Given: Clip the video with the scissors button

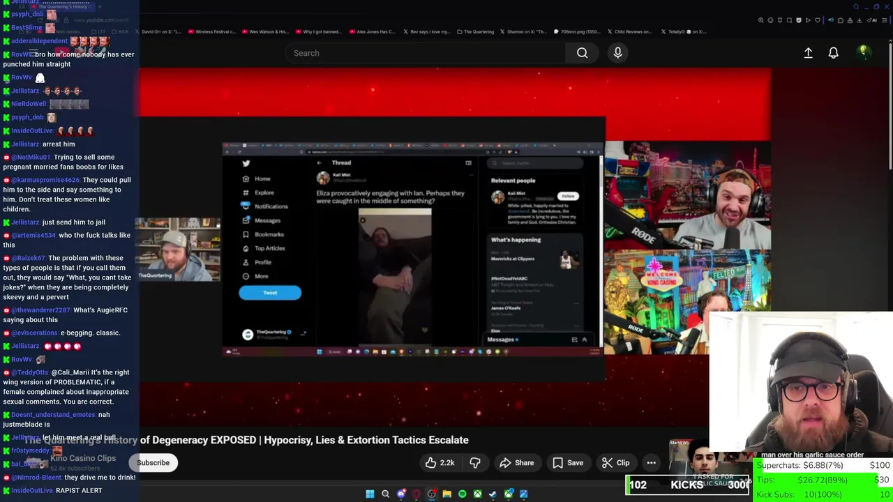Looking at the screenshot, I should 615,463.
